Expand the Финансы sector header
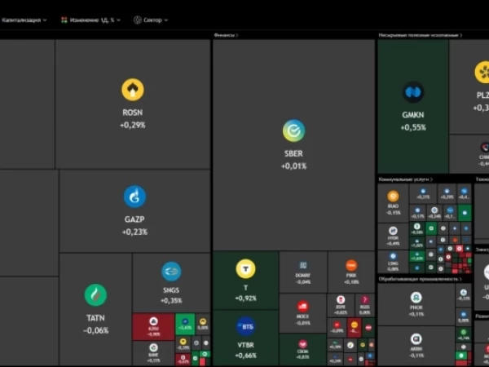 pyautogui.click(x=227, y=35)
